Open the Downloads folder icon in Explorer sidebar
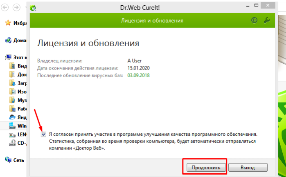The height and width of the screenshot is (177, 286). tap(12, 83)
